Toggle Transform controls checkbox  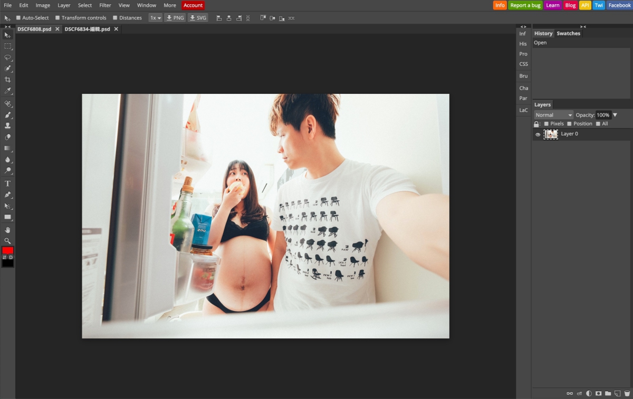[58, 18]
